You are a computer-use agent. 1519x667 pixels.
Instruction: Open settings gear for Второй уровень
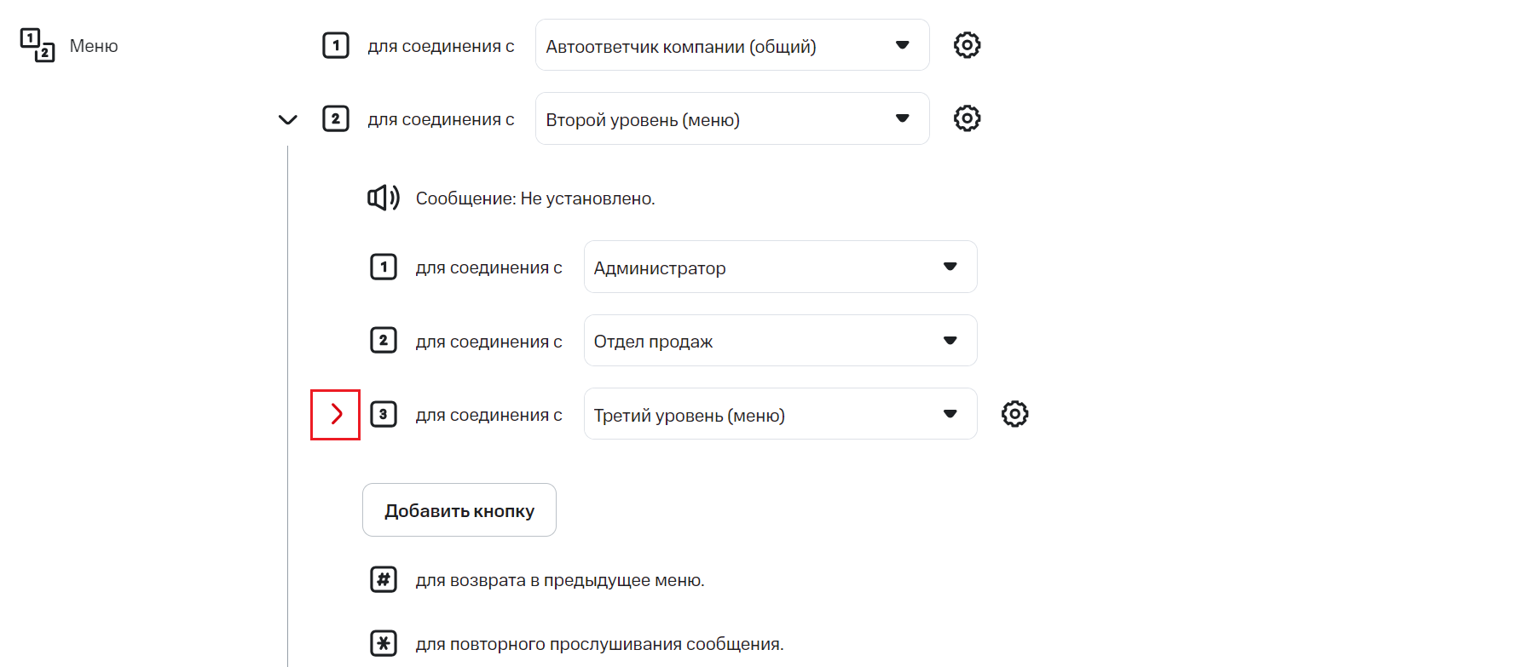tap(967, 118)
